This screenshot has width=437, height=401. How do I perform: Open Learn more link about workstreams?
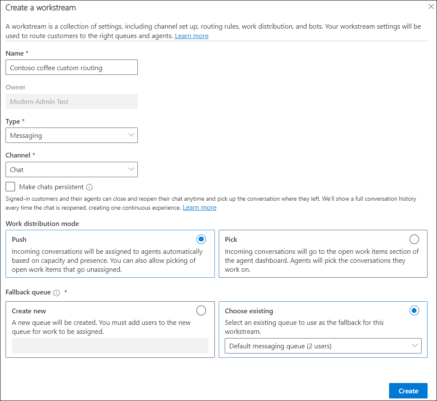coord(191,36)
